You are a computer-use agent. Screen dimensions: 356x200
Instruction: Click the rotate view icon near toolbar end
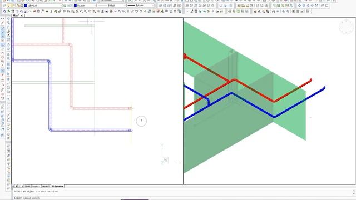323,6
